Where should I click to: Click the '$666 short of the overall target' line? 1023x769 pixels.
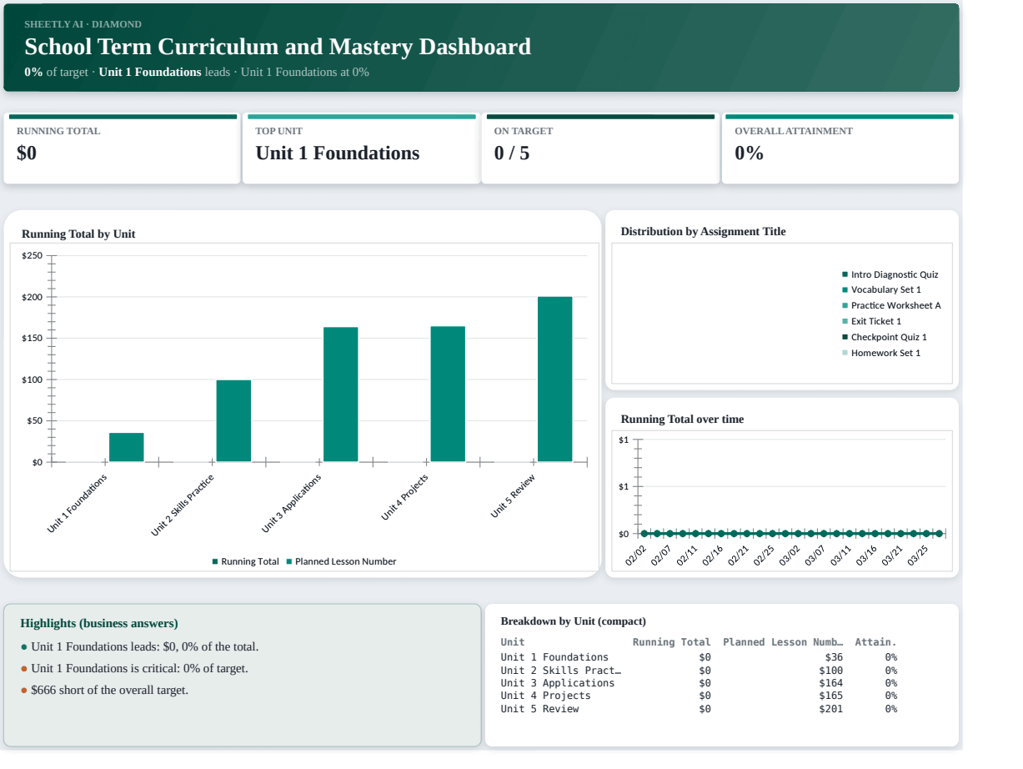pos(104,691)
